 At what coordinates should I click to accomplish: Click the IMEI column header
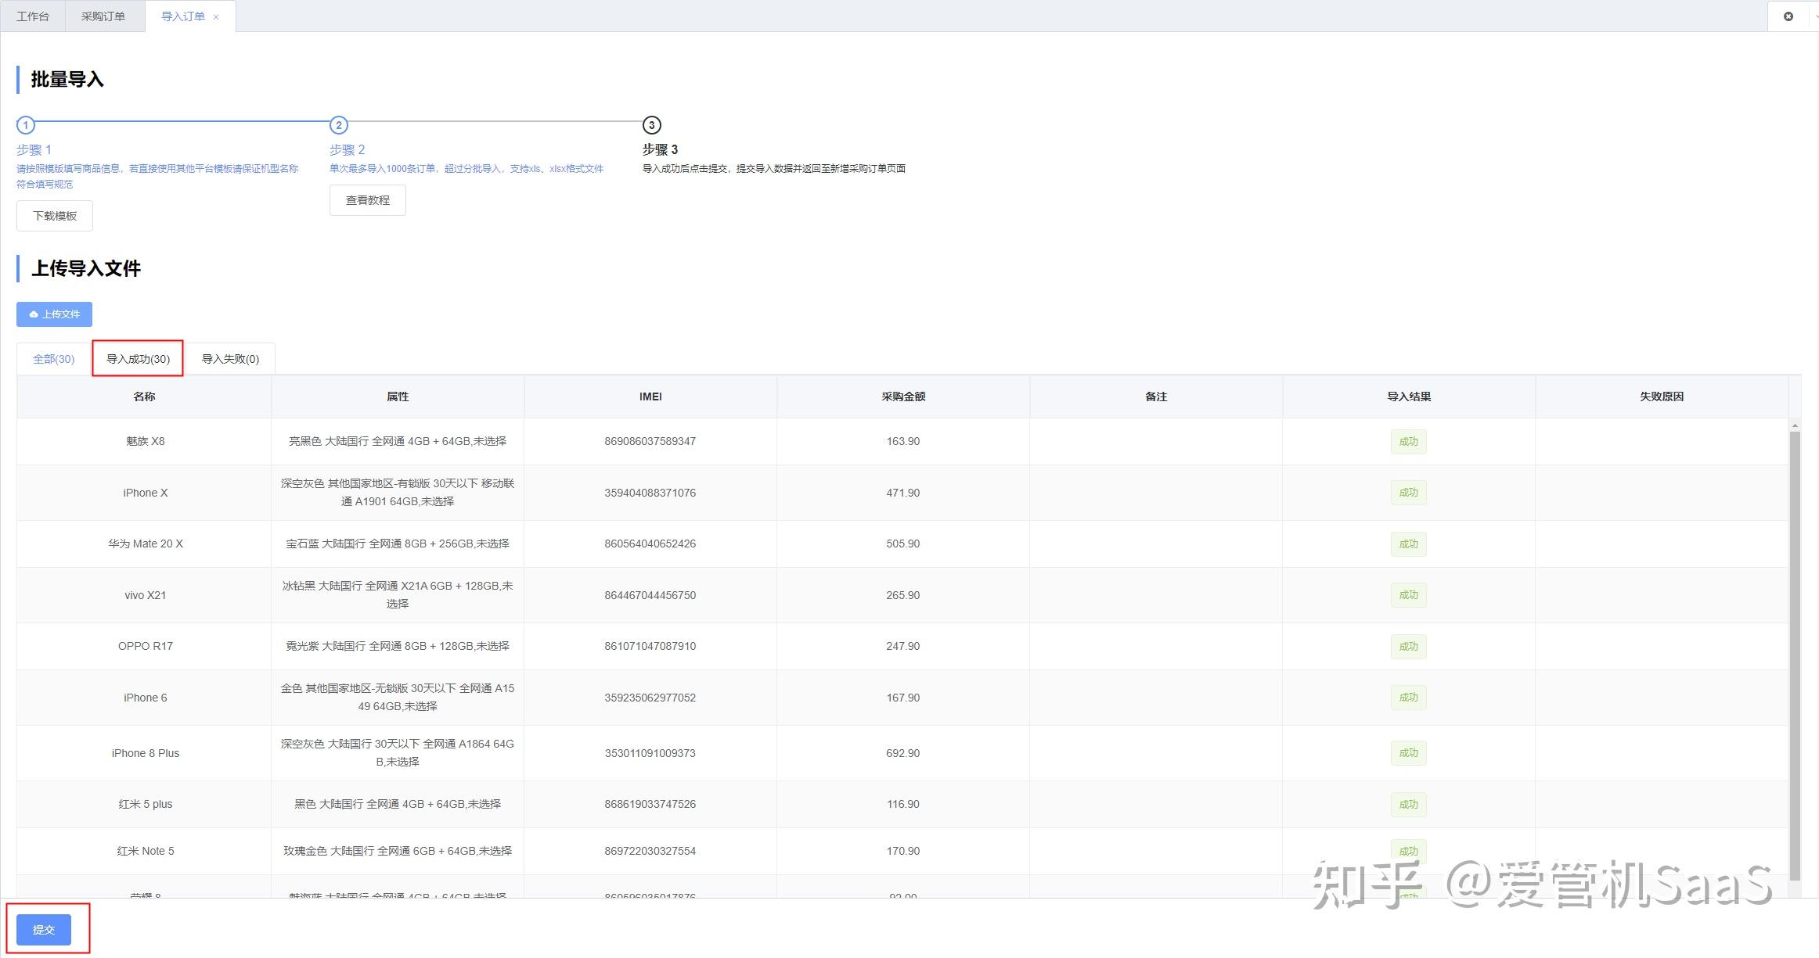650,396
